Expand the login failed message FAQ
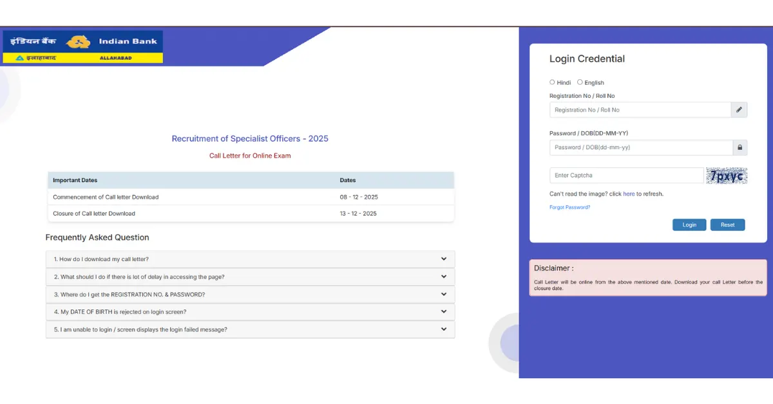773x404 pixels. point(250,329)
